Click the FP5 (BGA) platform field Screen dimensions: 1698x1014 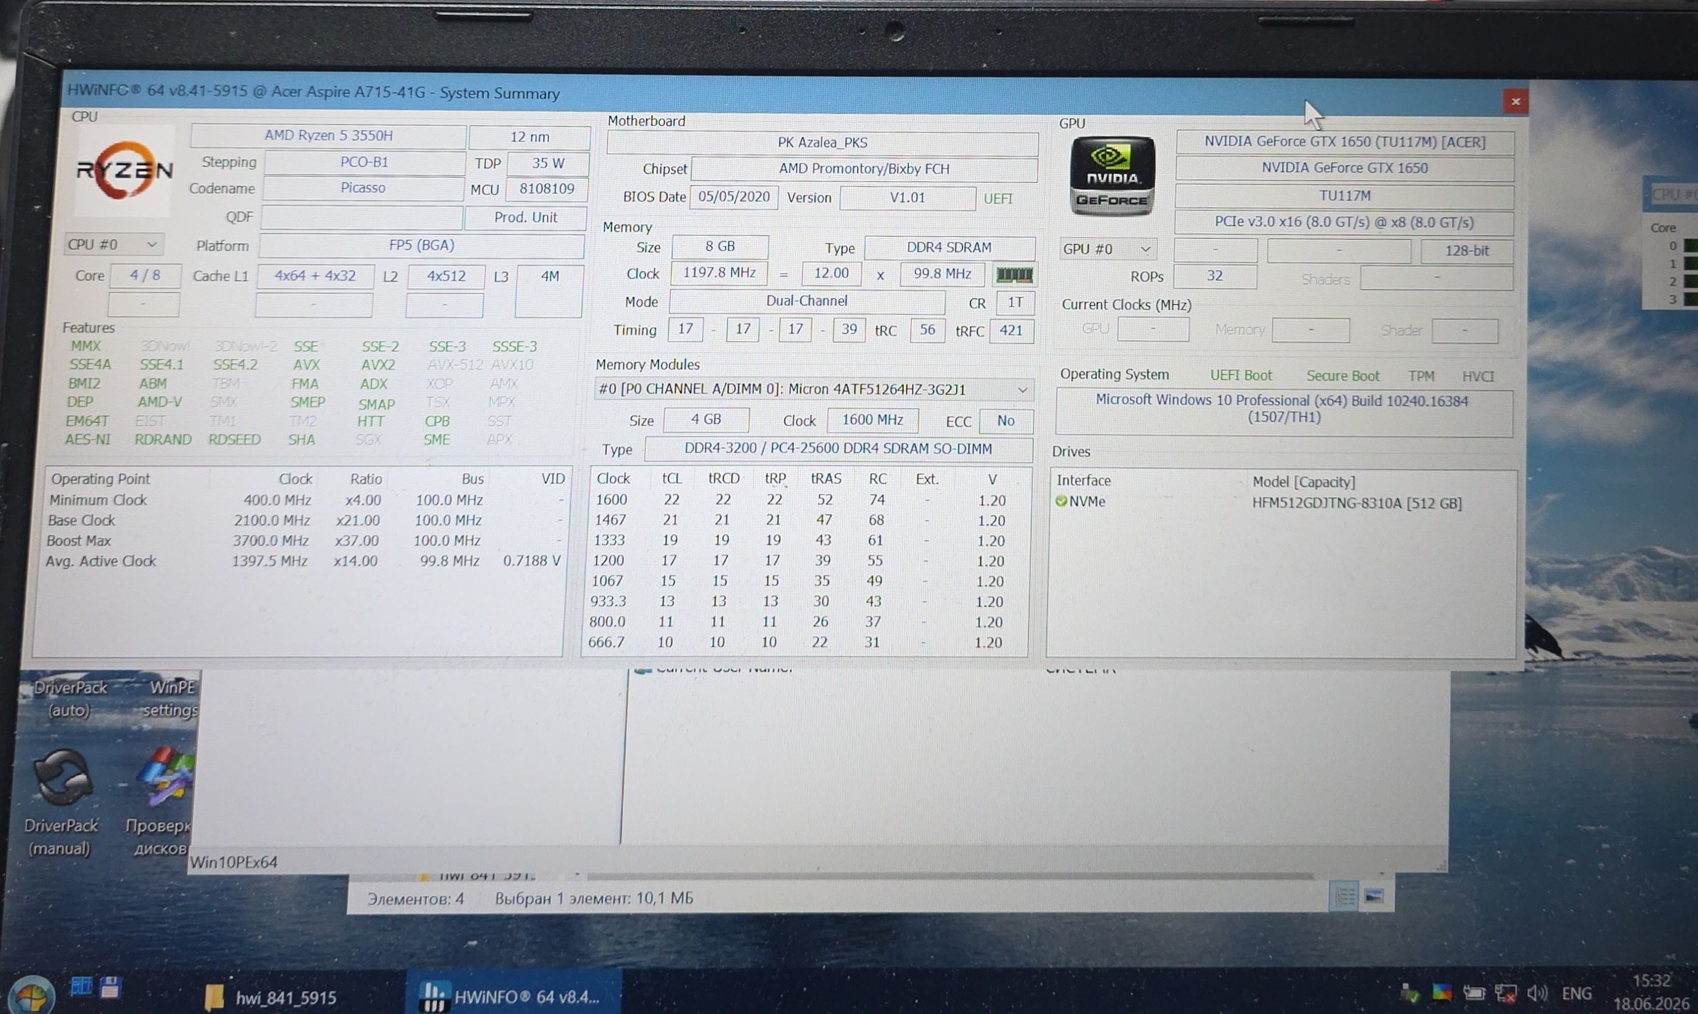point(421,246)
